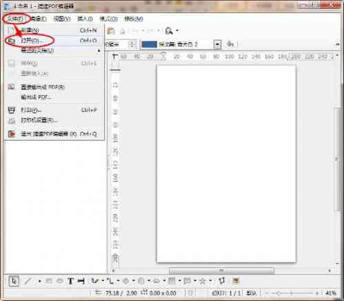Choose Open... Ctrl+O from File menu
This screenshot has height=301, width=344.
[x=52, y=41]
